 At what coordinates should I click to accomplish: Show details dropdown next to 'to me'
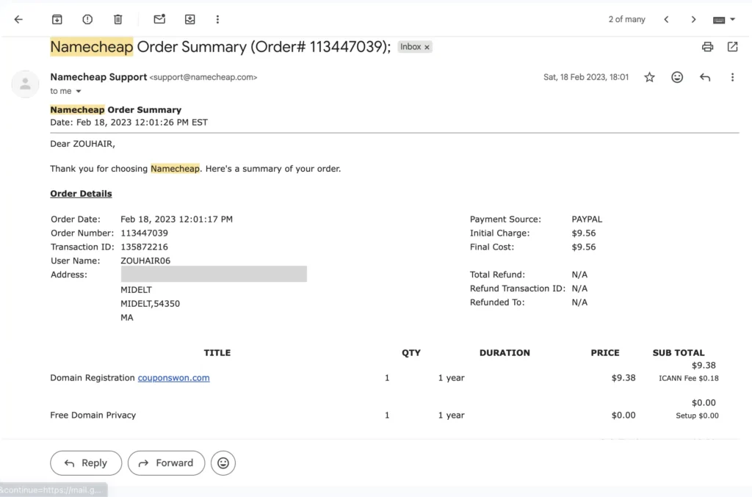pyautogui.click(x=78, y=91)
